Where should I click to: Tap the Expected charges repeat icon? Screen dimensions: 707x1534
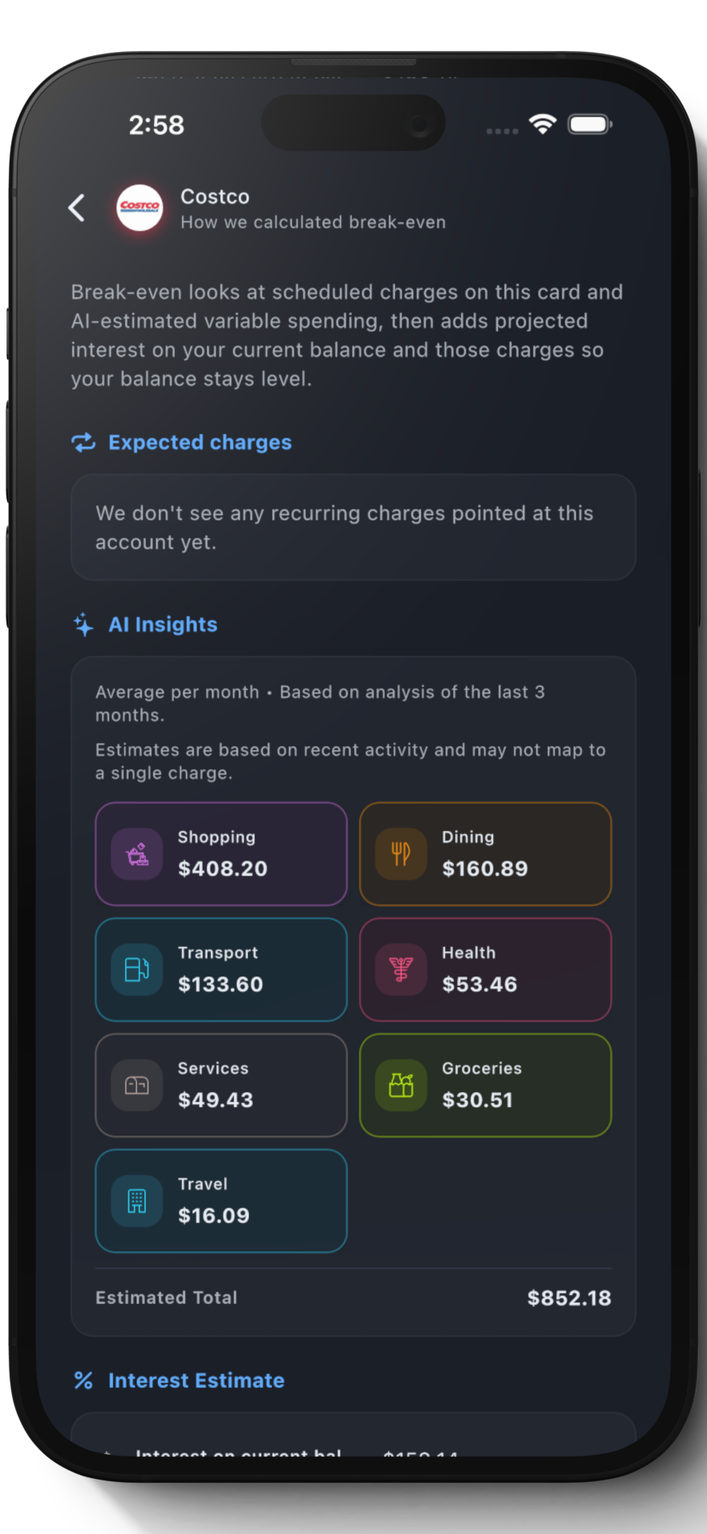[x=84, y=443]
